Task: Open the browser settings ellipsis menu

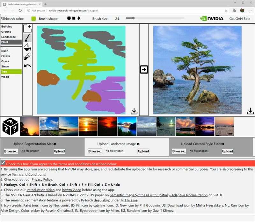Action: 250,10
